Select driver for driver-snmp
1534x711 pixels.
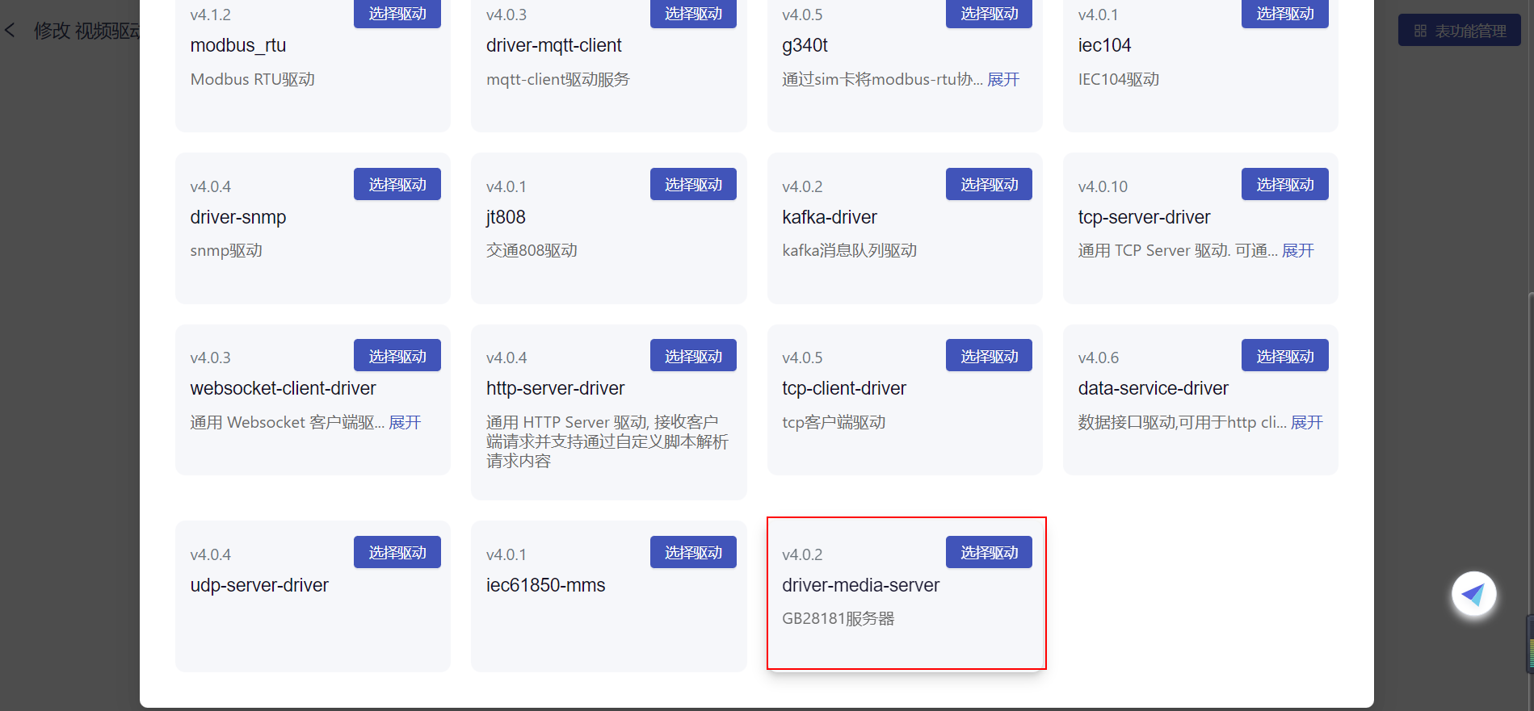point(397,184)
